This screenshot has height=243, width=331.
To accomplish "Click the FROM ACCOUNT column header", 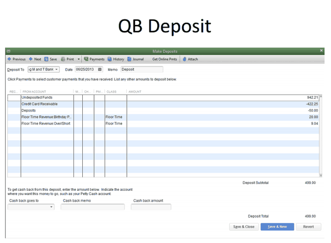I will click(x=34, y=92).
